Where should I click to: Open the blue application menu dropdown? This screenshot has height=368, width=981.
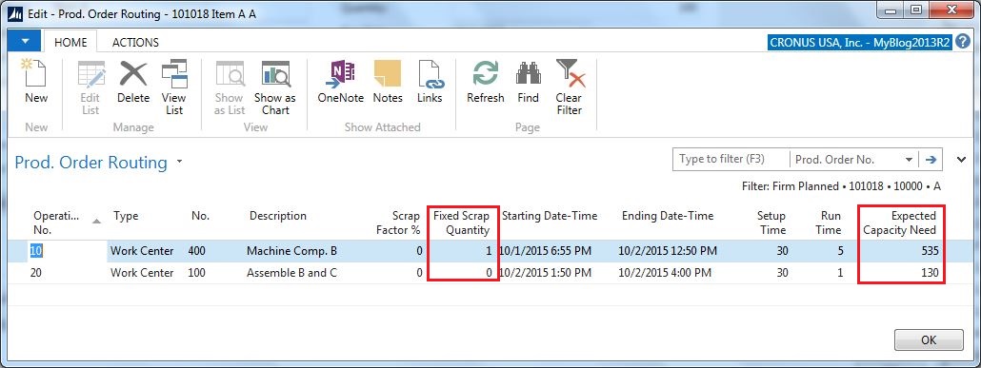coord(25,42)
